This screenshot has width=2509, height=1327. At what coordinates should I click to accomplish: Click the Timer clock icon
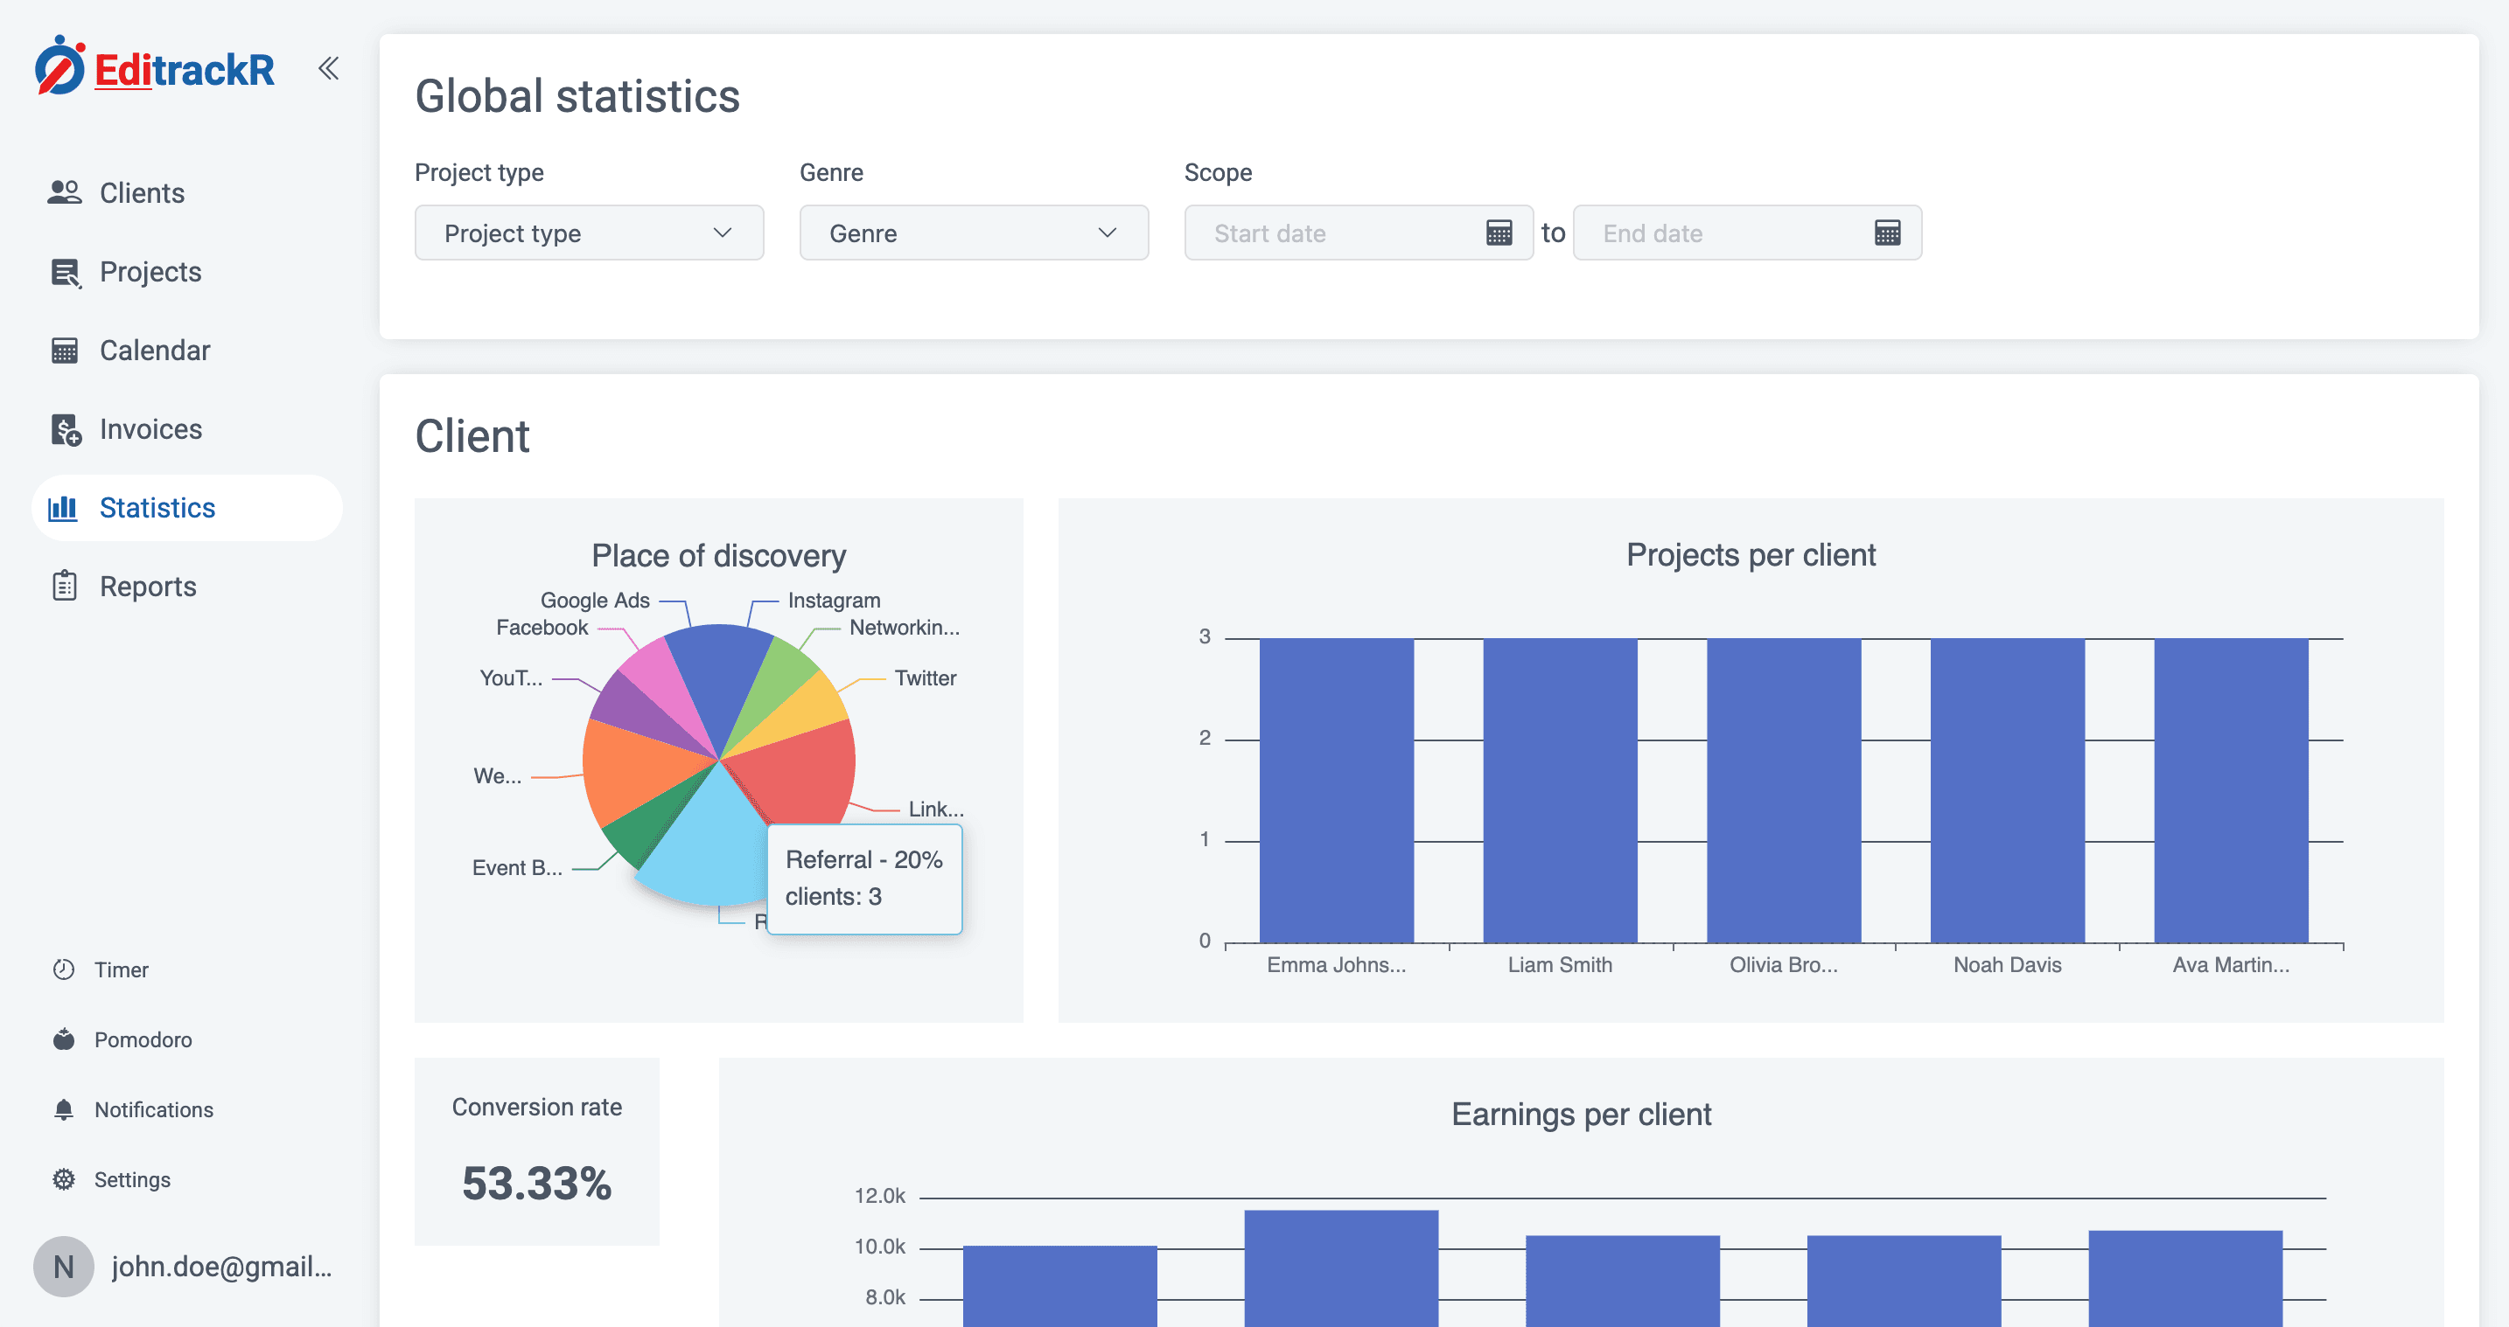click(x=63, y=969)
